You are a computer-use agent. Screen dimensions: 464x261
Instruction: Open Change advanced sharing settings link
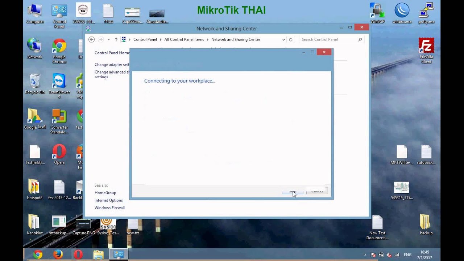click(x=112, y=75)
